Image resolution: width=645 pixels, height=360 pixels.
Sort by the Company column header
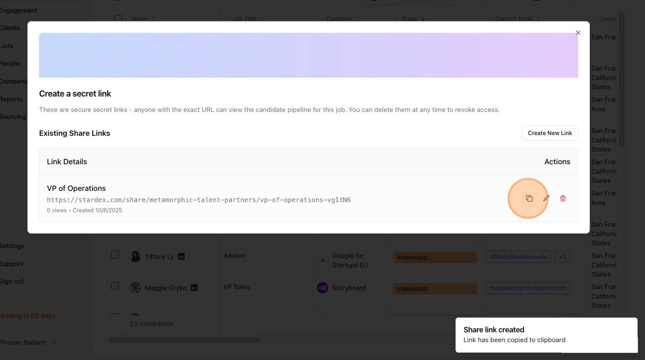pyautogui.click(x=343, y=18)
